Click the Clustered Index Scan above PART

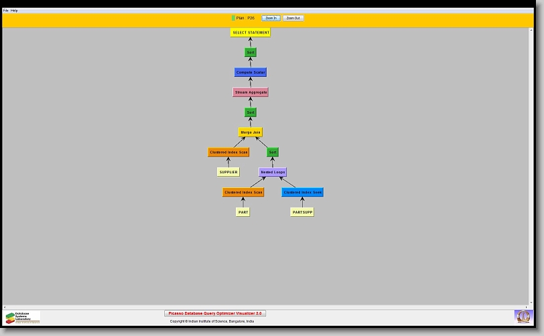(243, 192)
